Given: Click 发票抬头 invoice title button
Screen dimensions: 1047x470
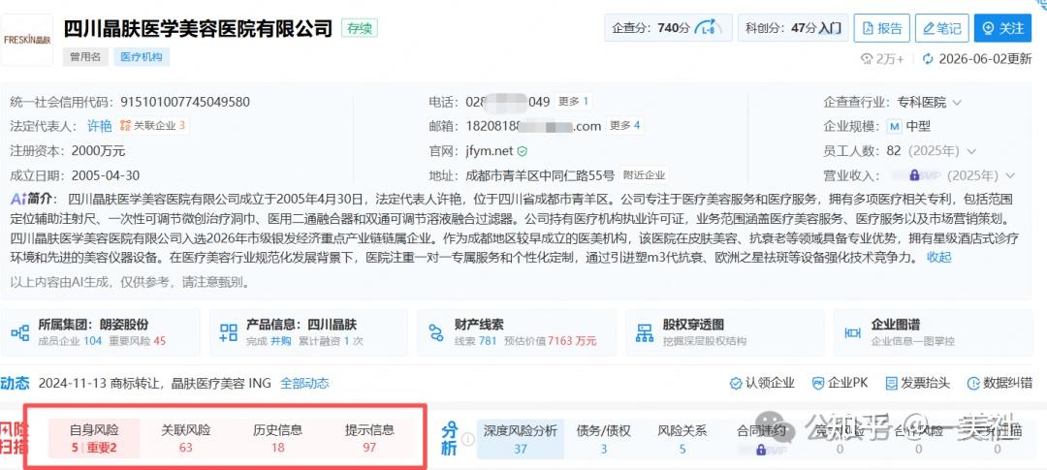Looking at the screenshot, I should pos(917,383).
